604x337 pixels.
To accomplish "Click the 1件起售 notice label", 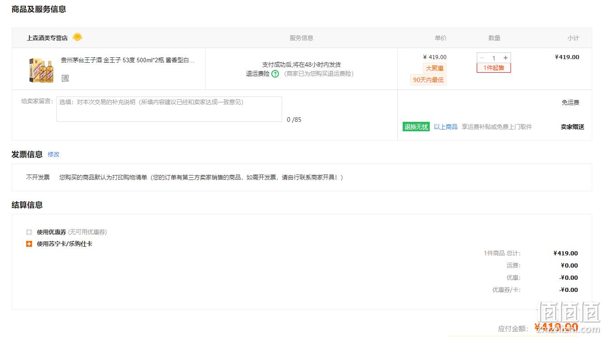I will [494, 68].
